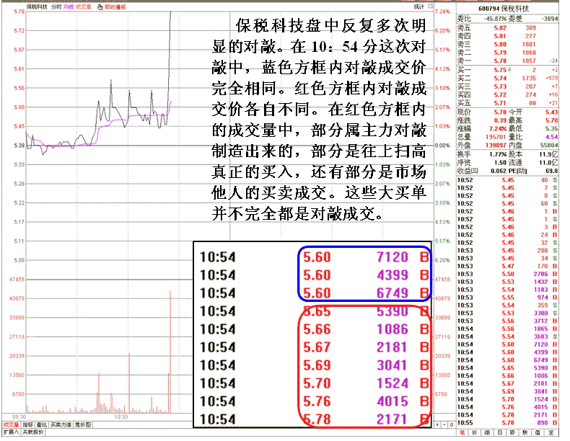570x441 pixels.
Task: Click the 委差 value -3894
Action: pyautogui.click(x=550, y=19)
